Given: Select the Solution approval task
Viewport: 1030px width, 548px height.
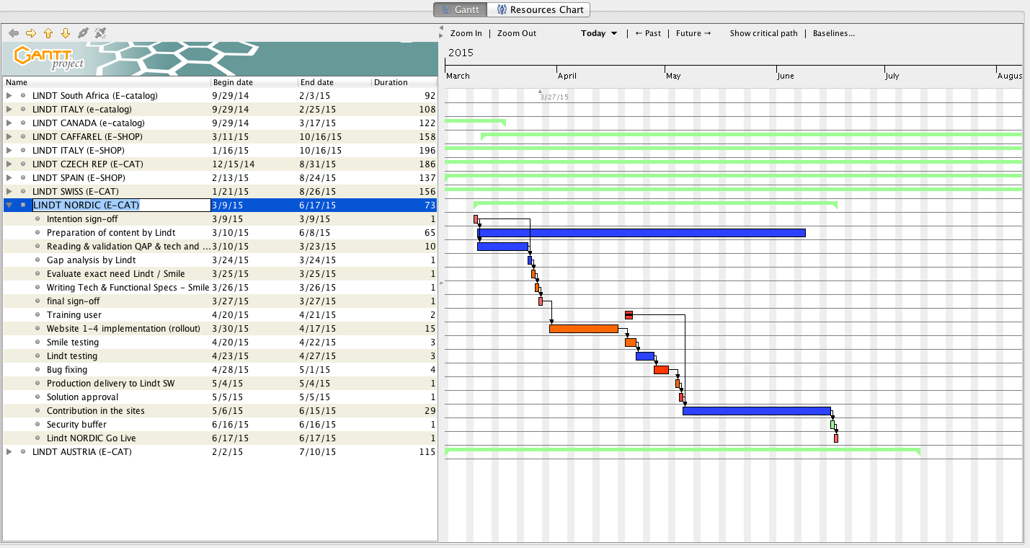Looking at the screenshot, I should click(x=220, y=397).
